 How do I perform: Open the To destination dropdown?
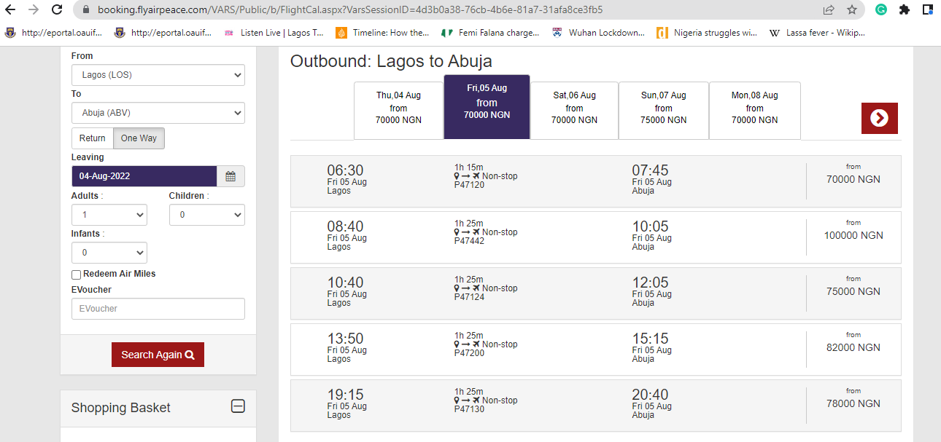tap(158, 113)
